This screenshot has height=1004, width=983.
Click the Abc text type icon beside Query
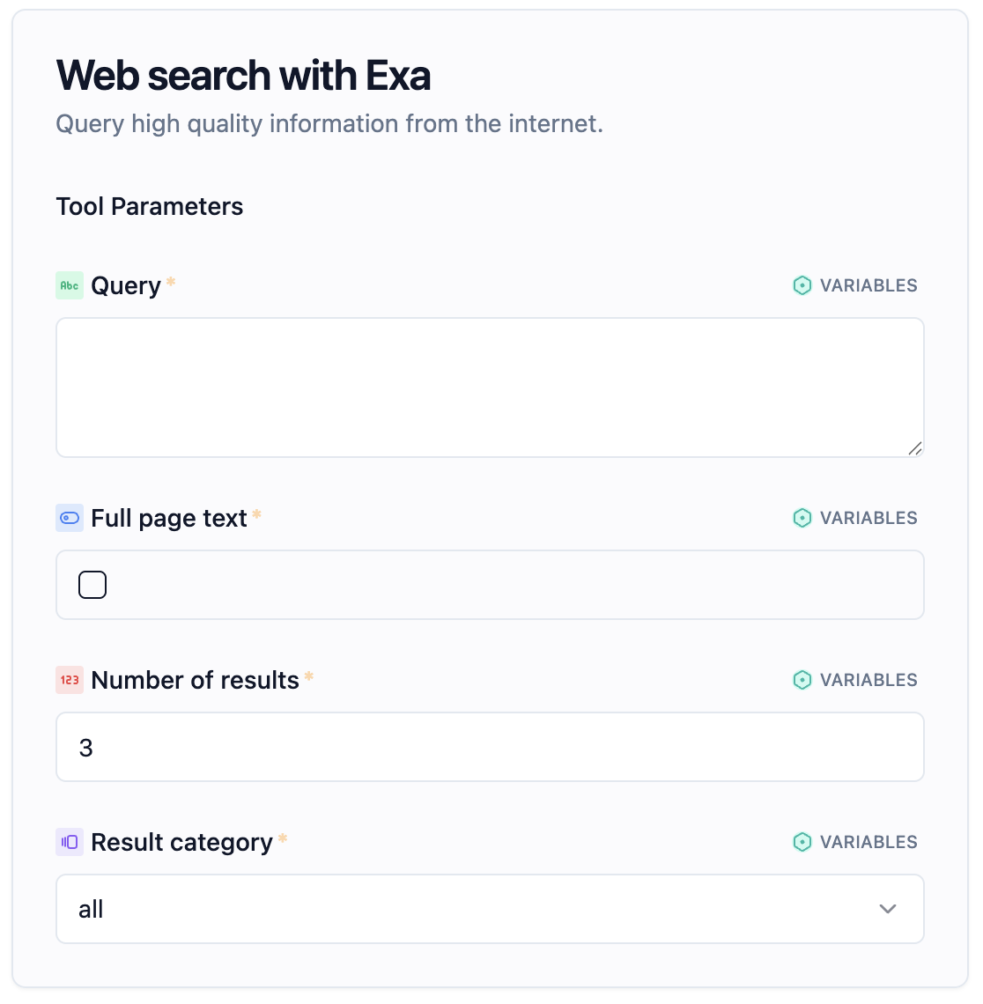(70, 285)
